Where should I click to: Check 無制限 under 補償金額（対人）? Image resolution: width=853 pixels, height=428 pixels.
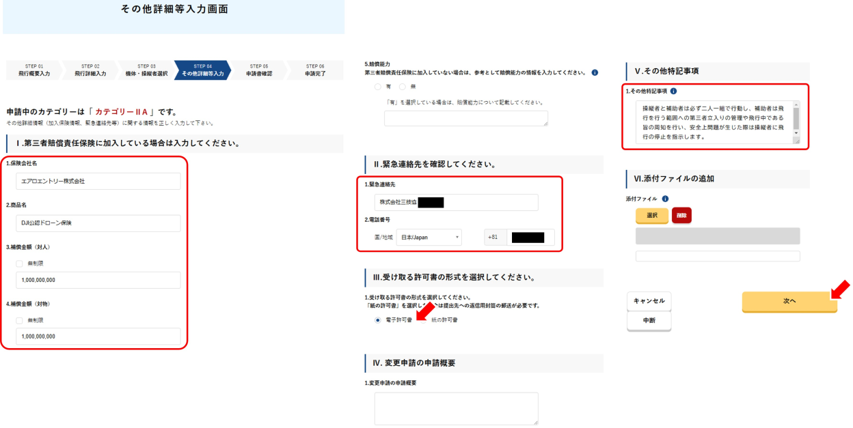click(x=19, y=263)
